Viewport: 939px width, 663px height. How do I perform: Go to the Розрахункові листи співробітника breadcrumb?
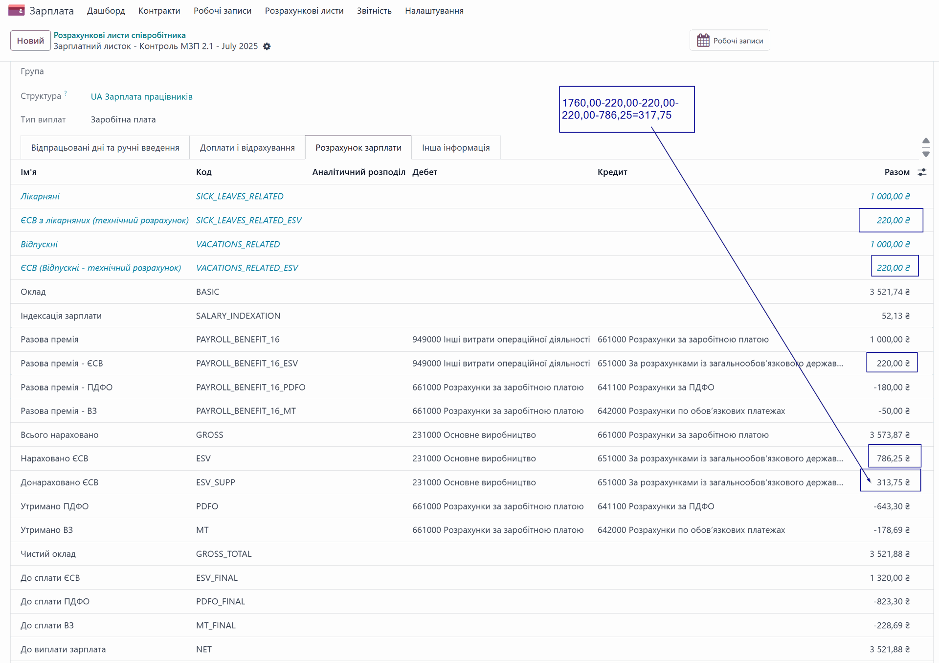[x=119, y=35]
